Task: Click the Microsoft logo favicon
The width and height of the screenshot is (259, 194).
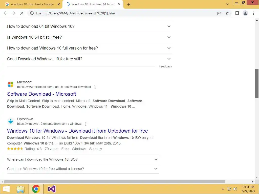Action: pyautogui.click(x=11, y=84)
